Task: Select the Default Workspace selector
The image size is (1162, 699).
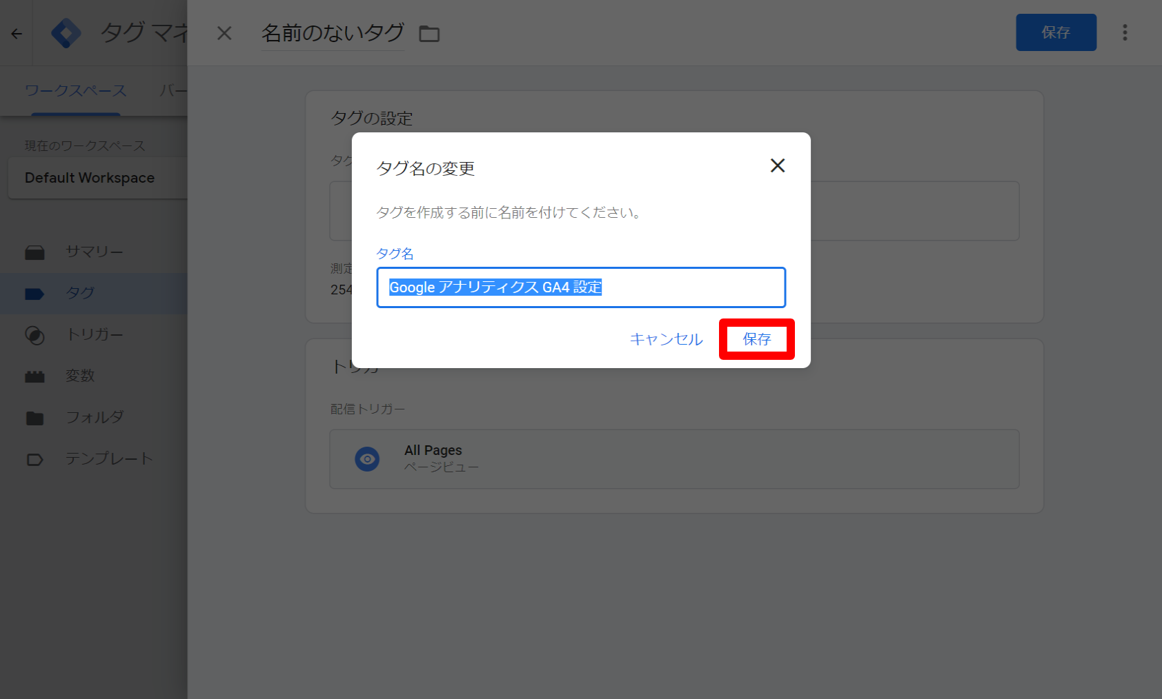Action: [x=97, y=178]
